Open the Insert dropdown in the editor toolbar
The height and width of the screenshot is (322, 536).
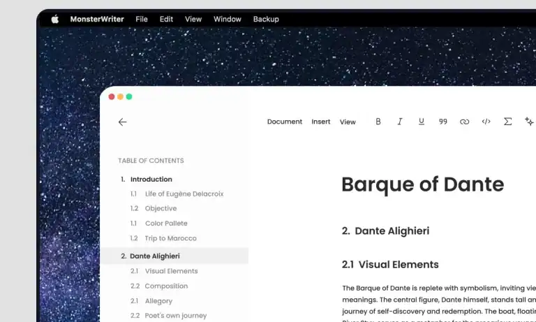[x=320, y=122]
